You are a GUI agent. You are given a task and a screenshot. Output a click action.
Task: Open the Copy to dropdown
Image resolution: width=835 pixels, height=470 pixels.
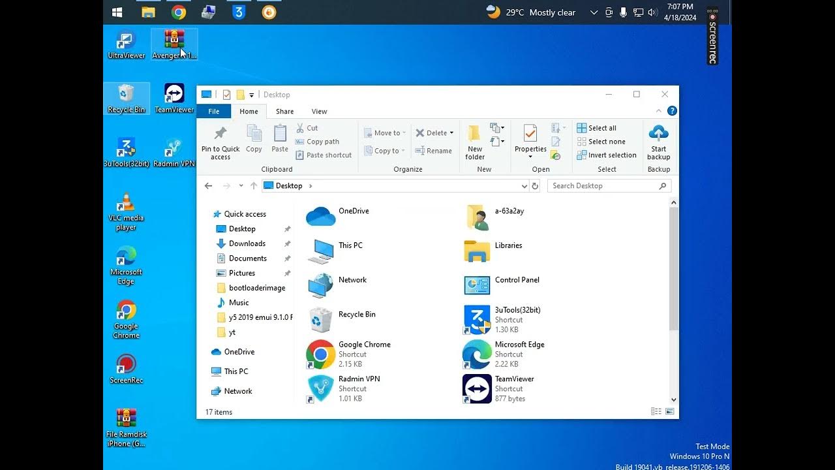tap(385, 151)
